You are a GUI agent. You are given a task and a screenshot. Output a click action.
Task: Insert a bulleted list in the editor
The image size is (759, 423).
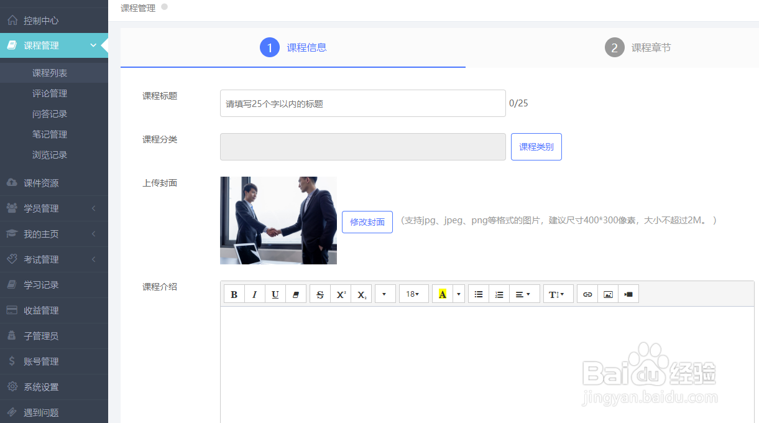[479, 293]
